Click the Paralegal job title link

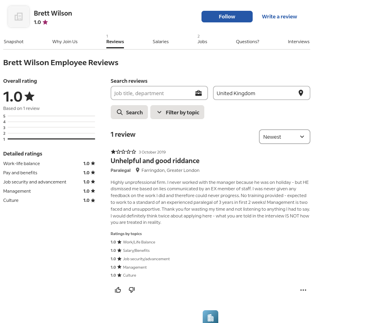(120, 170)
